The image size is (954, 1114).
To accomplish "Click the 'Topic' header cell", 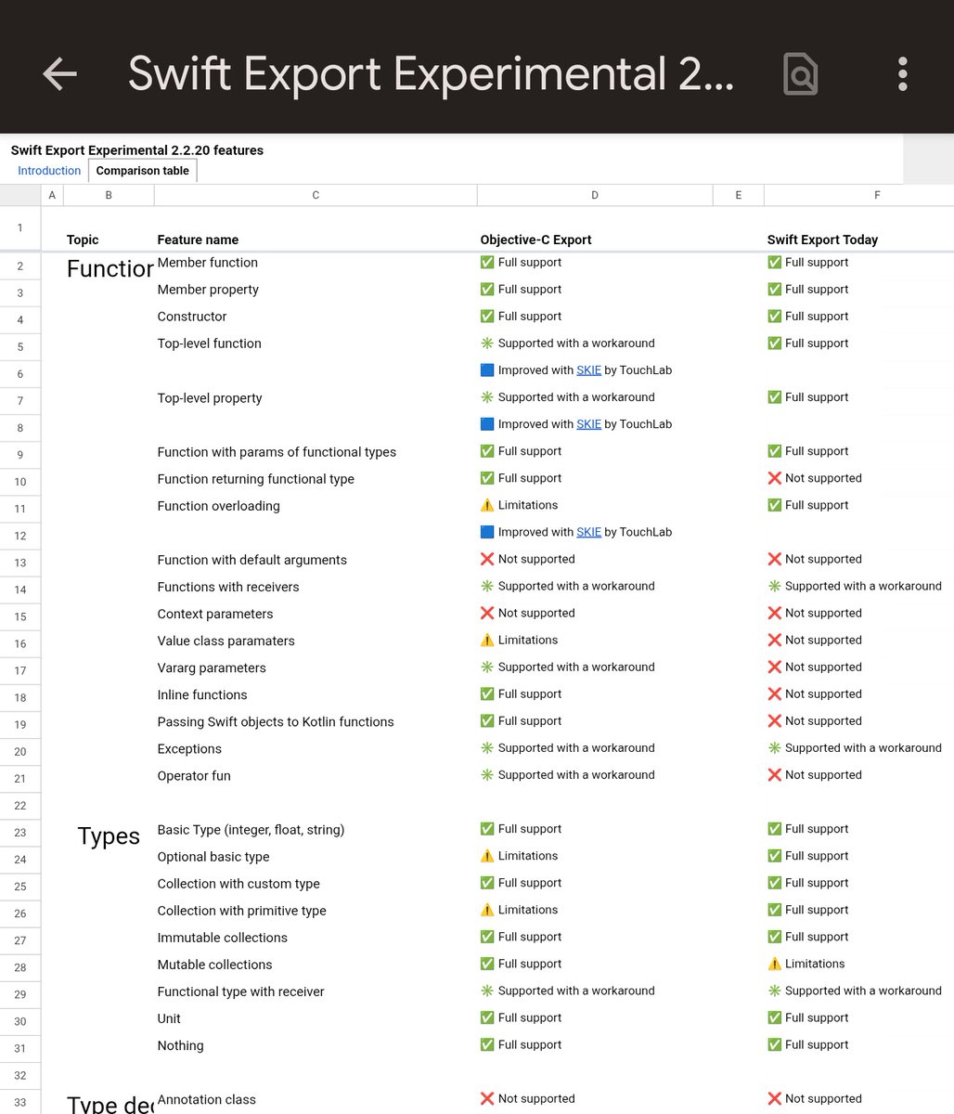I will pyautogui.click(x=83, y=240).
